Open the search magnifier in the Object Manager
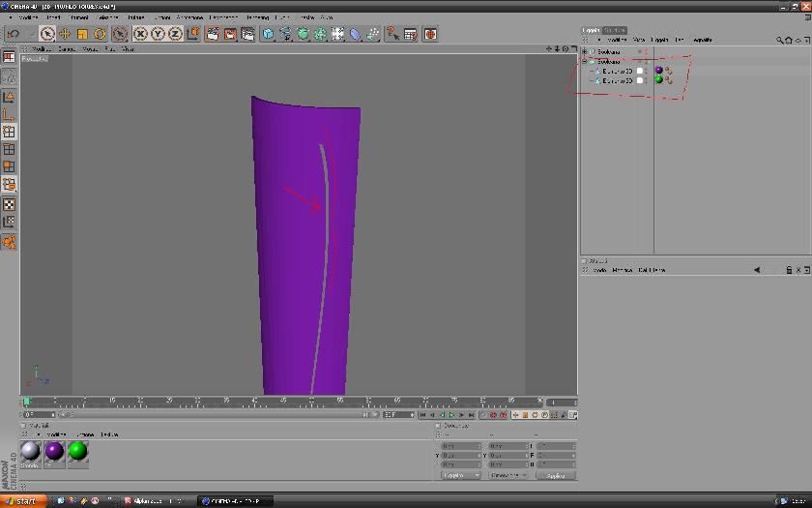Viewport: 812px width, 508px height. 779,40
